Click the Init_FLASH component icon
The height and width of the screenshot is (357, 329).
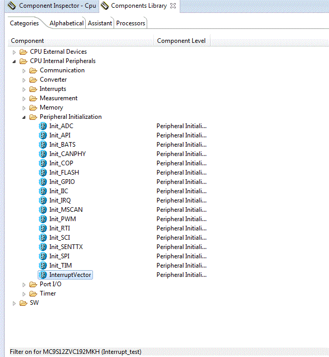43,173
